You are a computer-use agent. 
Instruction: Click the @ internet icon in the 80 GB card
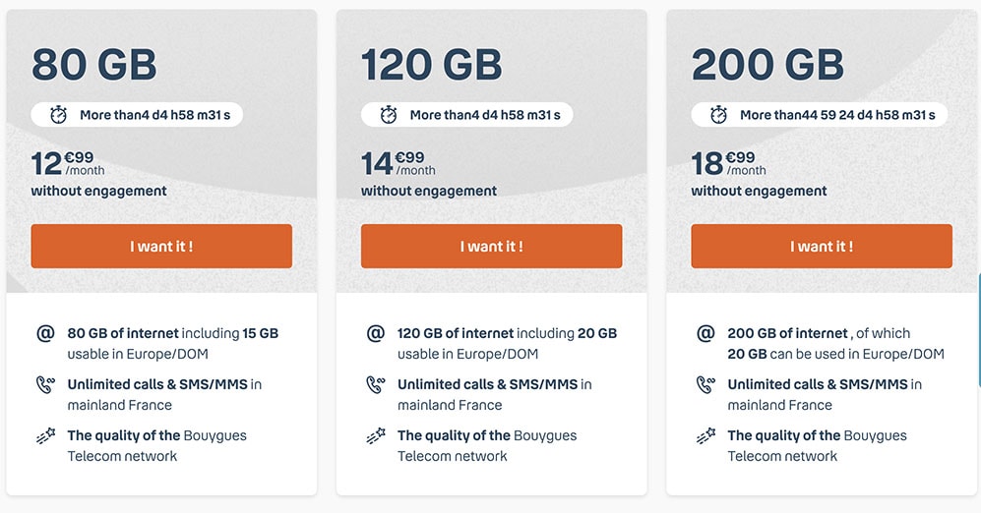pyautogui.click(x=45, y=333)
